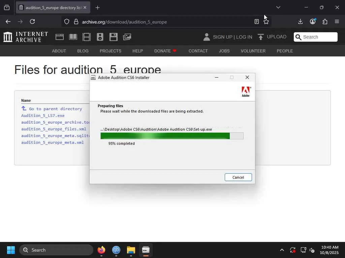Image resolution: width=345 pixels, height=258 pixels.
Task: Open the BLOG menu item
Action: point(83,51)
